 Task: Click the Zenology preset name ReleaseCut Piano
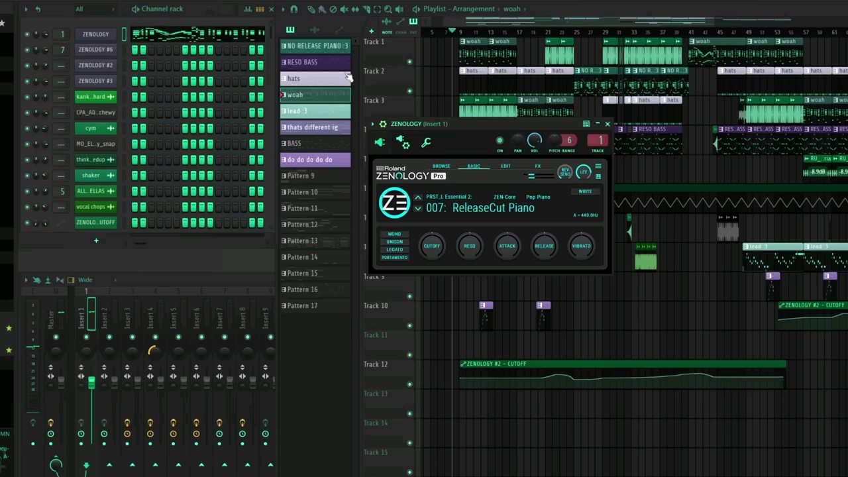tap(493, 208)
